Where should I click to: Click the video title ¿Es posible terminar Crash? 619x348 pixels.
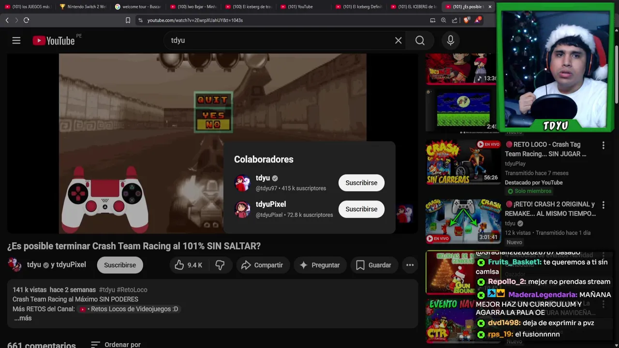click(134, 246)
